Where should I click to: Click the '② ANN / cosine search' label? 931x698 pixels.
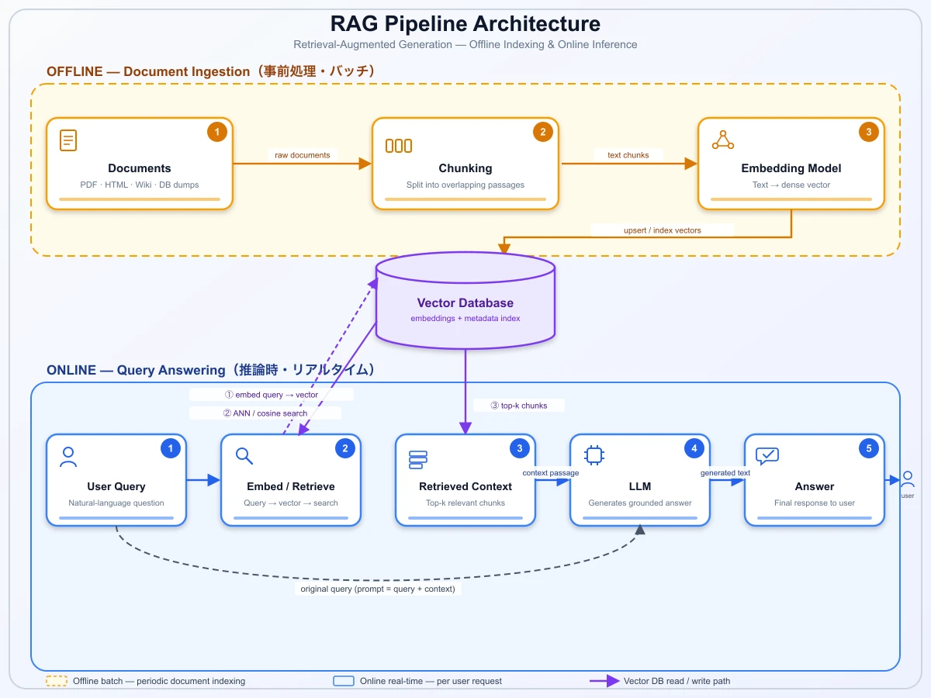tap(265, 413)
